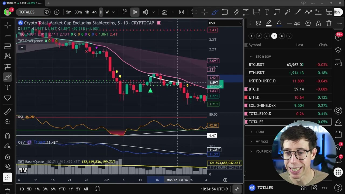Switch to the 5m timeframe
This screenshot has width=345, height=194.
point(69,12)
